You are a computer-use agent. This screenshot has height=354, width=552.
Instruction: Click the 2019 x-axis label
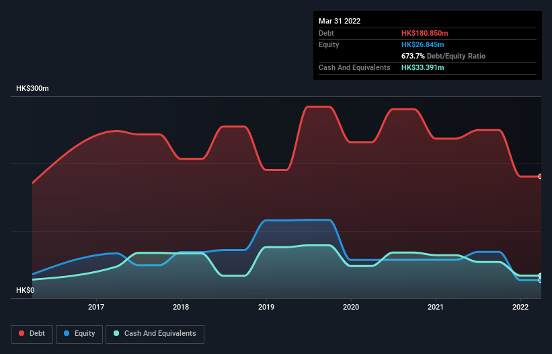[266, 307]
